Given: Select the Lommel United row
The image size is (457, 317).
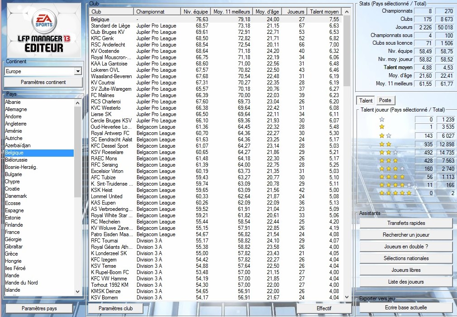Looking at the screenshot, I should [x=216, y=196].
